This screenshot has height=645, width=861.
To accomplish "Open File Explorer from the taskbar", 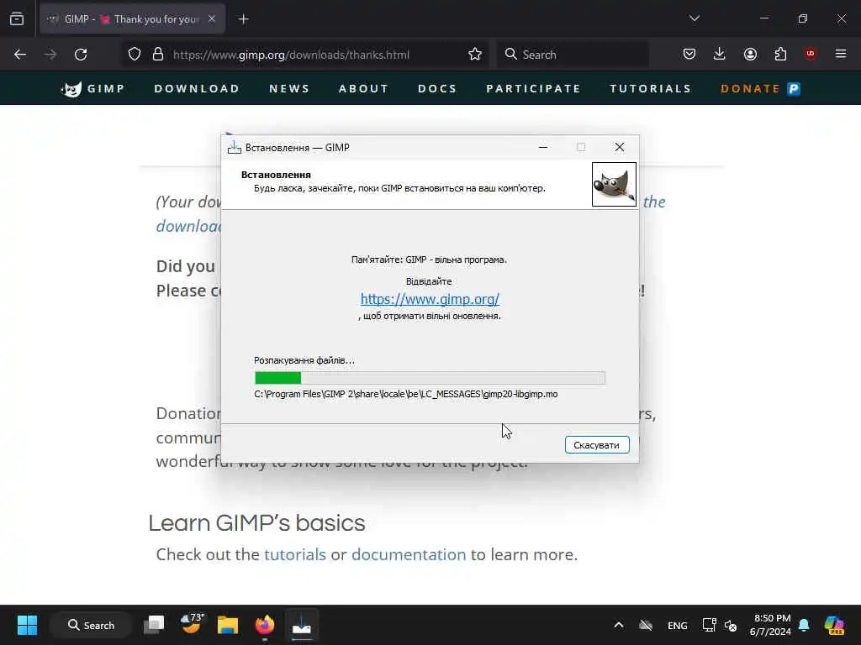I will (x=227, y=625).
